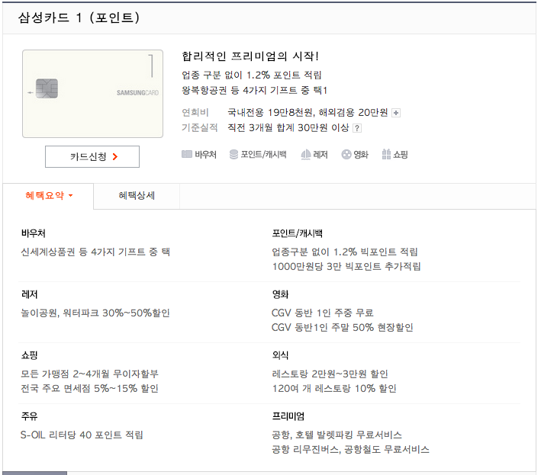Click text 레스토랑 2만원~3만원 할인
The height and width of the screenshot is (475, 541).
[x=330, y=374]
